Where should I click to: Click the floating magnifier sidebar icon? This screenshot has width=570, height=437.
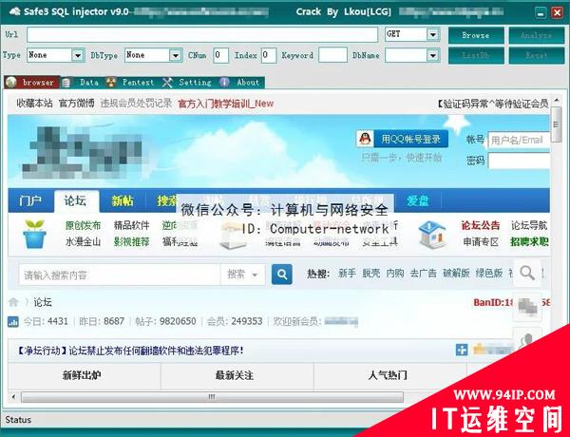(x=527, y=273)
